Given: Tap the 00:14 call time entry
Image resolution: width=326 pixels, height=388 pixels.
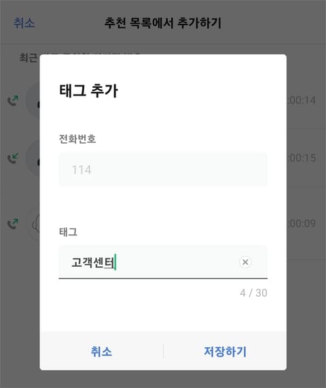Looking at the screenshot, I should tap(302, 101).
